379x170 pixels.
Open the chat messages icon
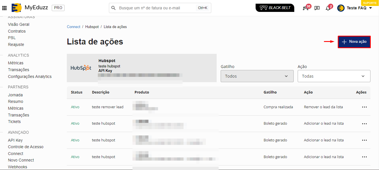click(317, 8)
